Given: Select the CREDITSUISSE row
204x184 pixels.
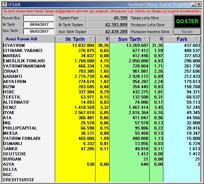Looking at the screenshot, I should tap(101, 180).
